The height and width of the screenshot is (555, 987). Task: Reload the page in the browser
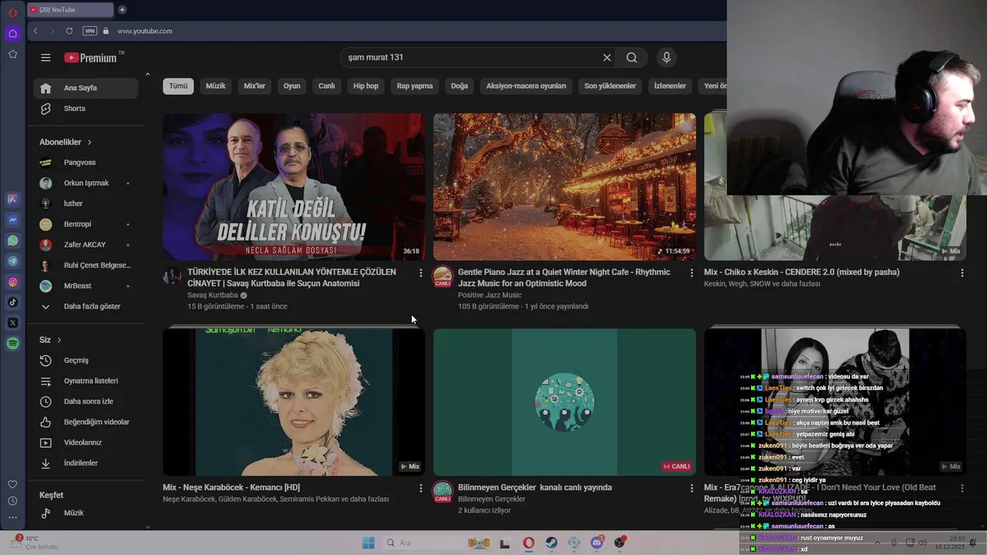[x=69, y=31]
